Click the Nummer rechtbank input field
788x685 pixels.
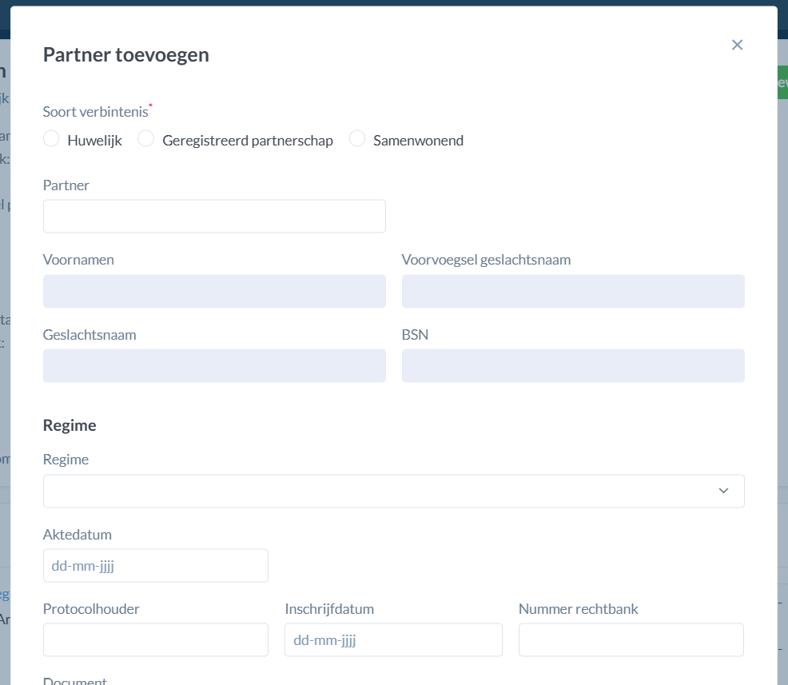(x=631, y=640)
